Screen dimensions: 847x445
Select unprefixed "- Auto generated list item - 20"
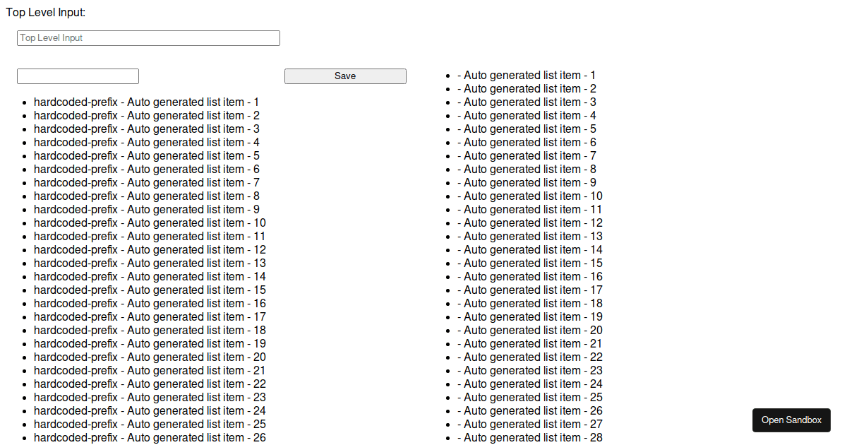click(530, 331)
